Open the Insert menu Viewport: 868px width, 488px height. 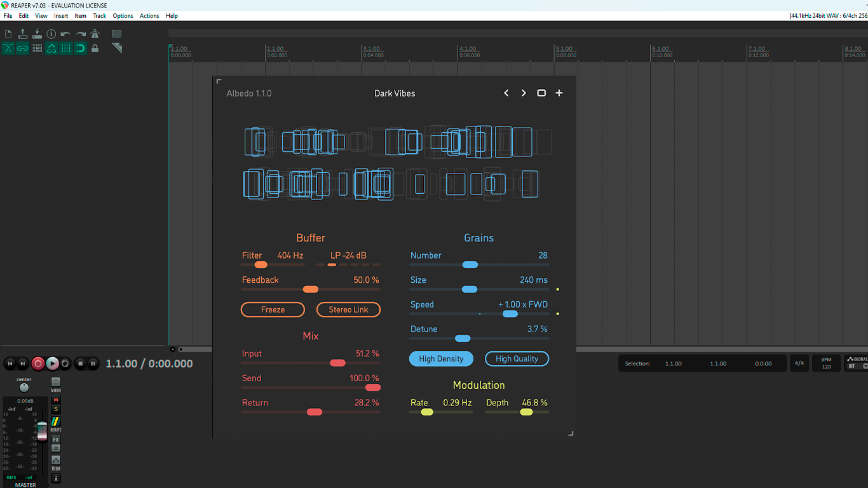pos(61,15)
